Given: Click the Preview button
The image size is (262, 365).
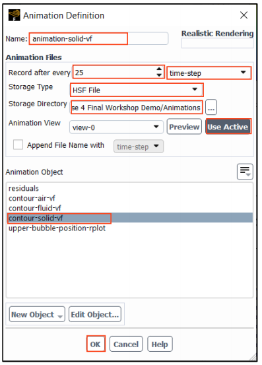Looking at the screenshot, I should pyautogui.click(x=184, y=127).
